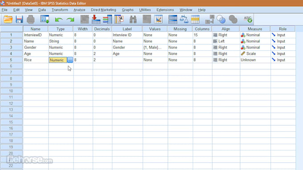This screenshot has width=303, height=170.
Task: Open the Edit menu
Action: pyautogui.click(x=16, y=10)
